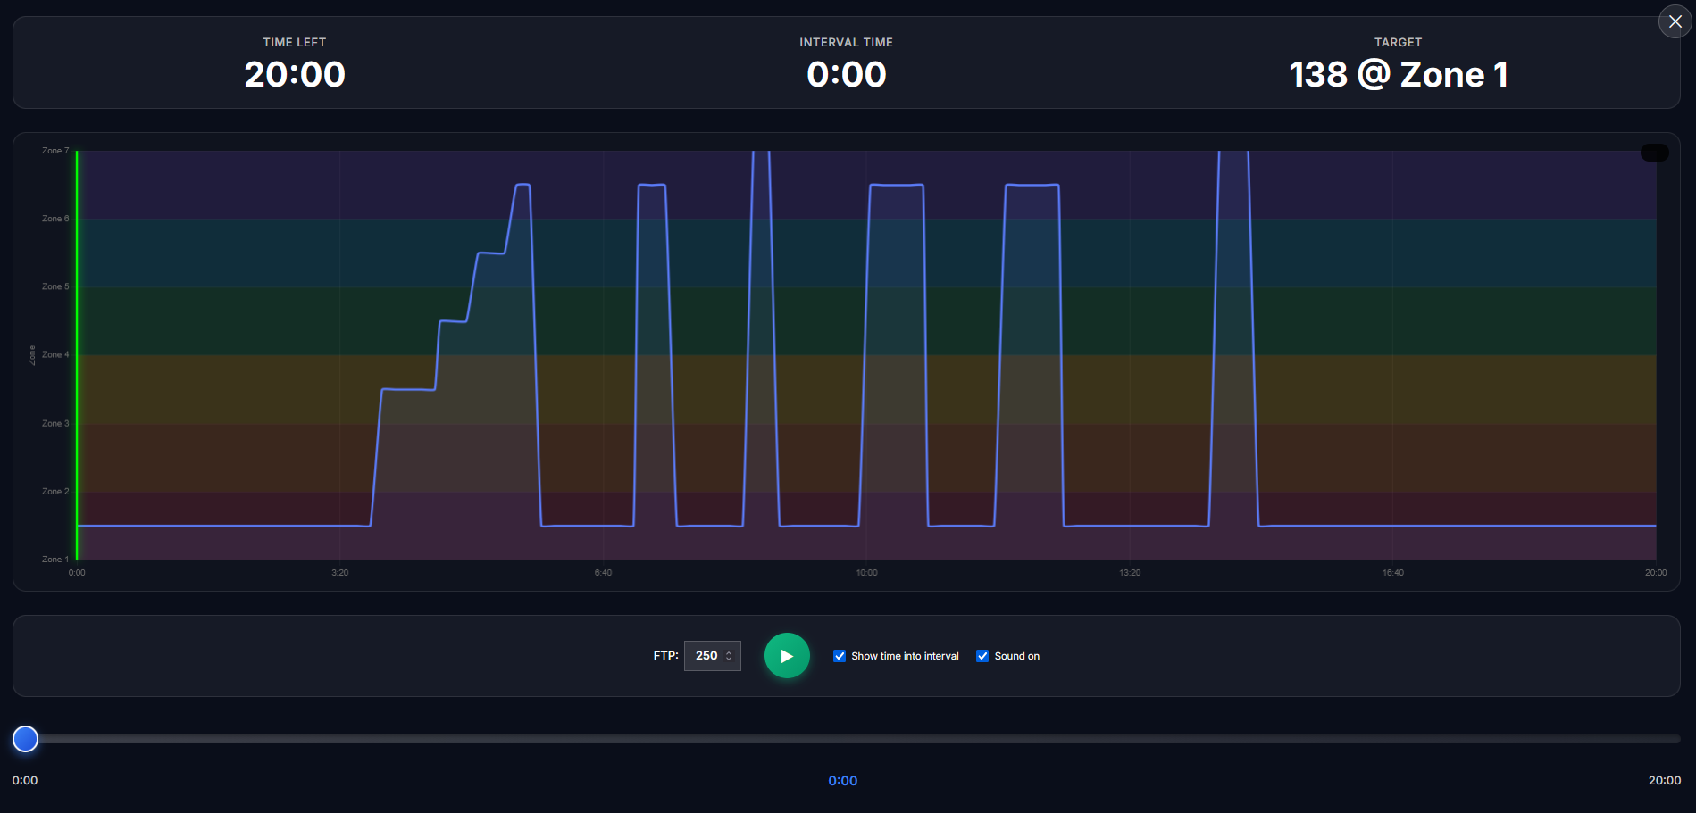Start the workout with the green play button
Image resolution: width=1696 pixels, height=813 pixels.
click(787, 656)
